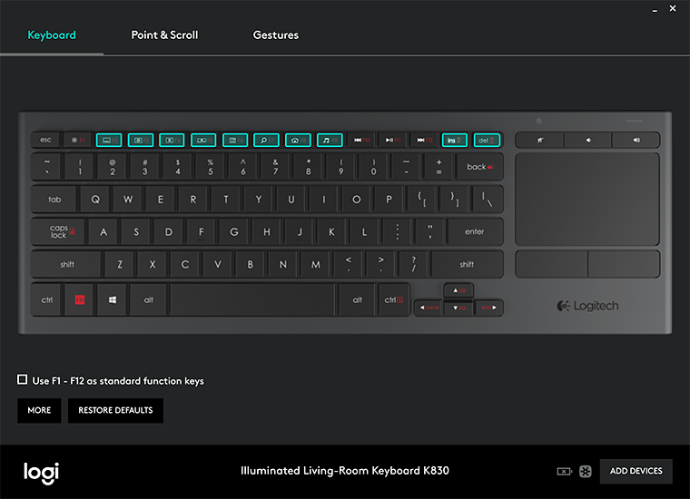Click the F12 next track key

425,141
